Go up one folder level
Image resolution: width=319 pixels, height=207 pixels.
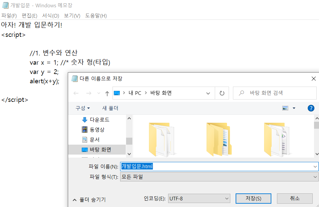(x=107, y=94)
